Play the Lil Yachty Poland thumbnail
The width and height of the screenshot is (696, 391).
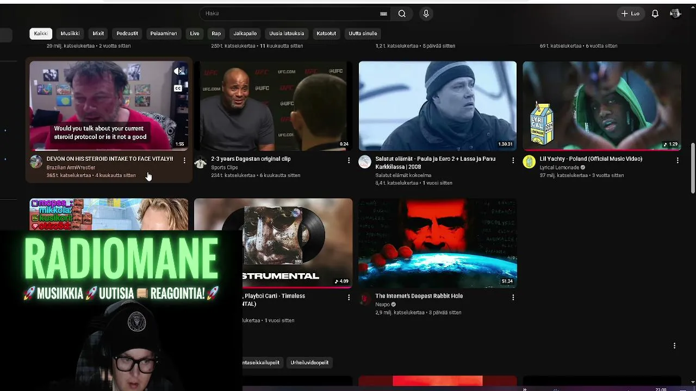(x=602, y=105)
